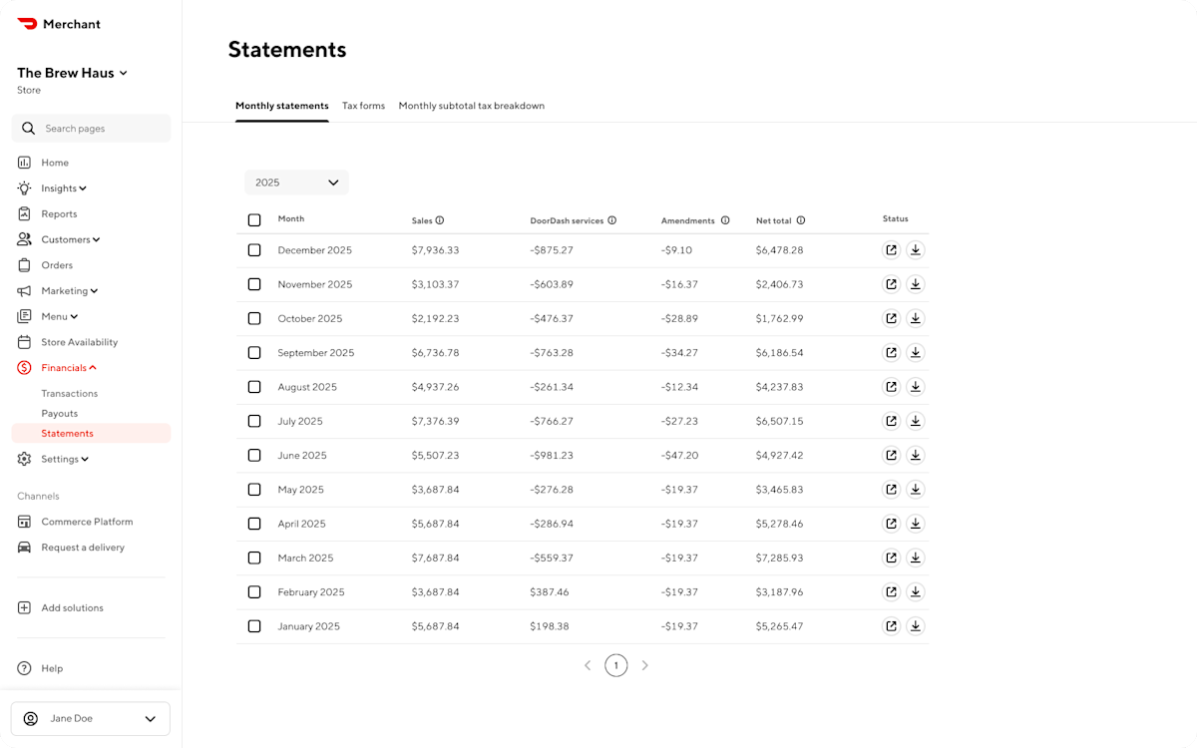Click the Amendments info icon
Screen dimensions: 1197x748
(x=724, y=219)
